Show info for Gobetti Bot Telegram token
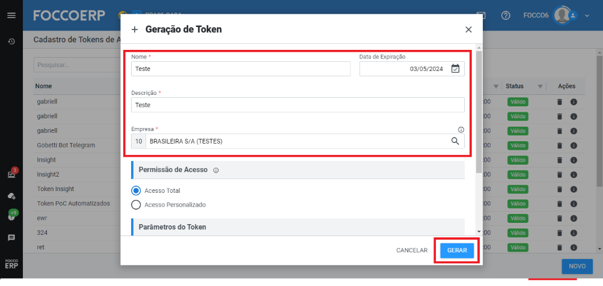The height and width of the screenshot is (286, 603). tap(574, 145)
